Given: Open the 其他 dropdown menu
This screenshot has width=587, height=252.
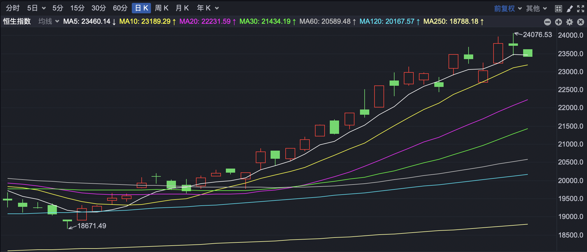Looking at the screenshot, I should (x=536, y=9).
